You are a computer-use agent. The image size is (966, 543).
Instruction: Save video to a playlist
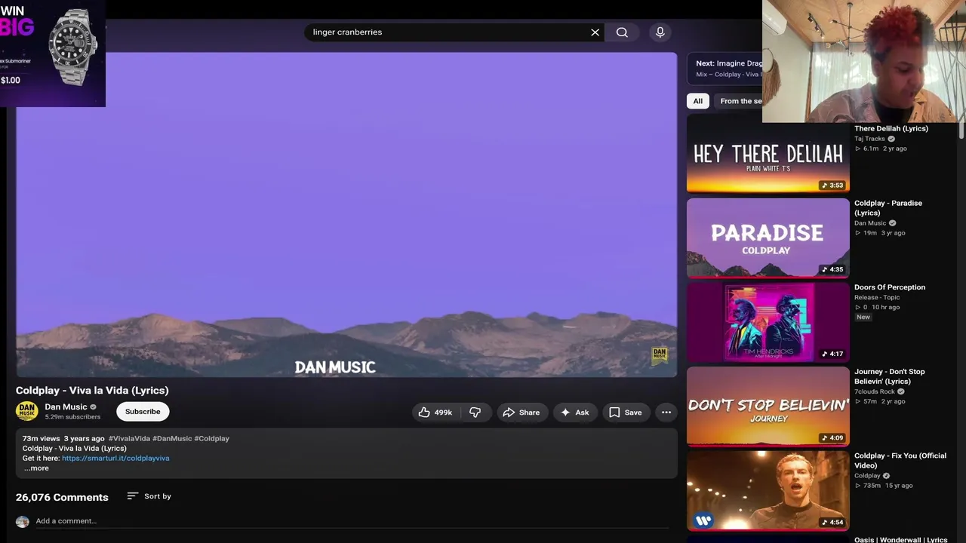[626, 413]
